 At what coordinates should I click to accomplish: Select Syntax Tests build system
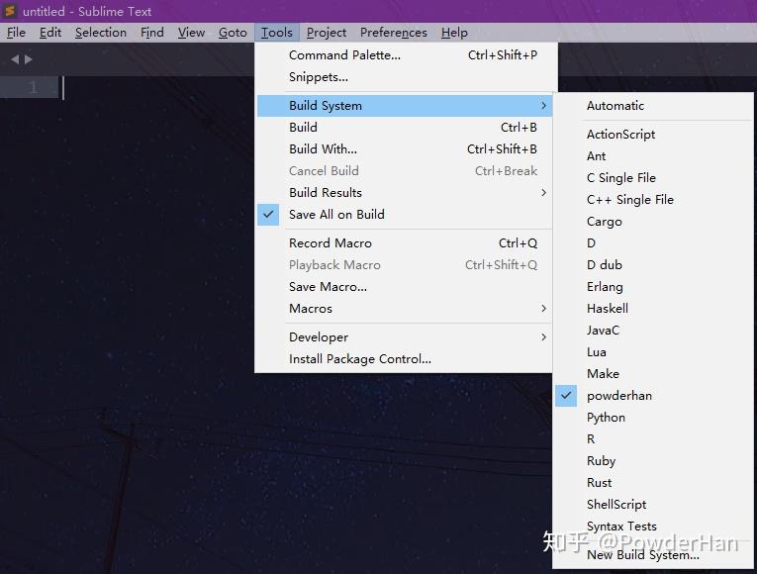[653, 526]
